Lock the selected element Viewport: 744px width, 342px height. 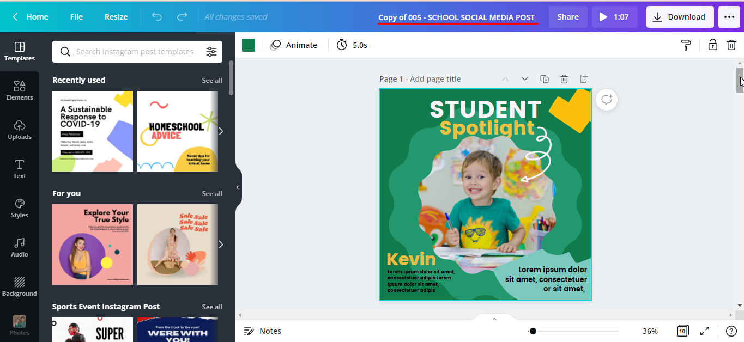point(712,45)
